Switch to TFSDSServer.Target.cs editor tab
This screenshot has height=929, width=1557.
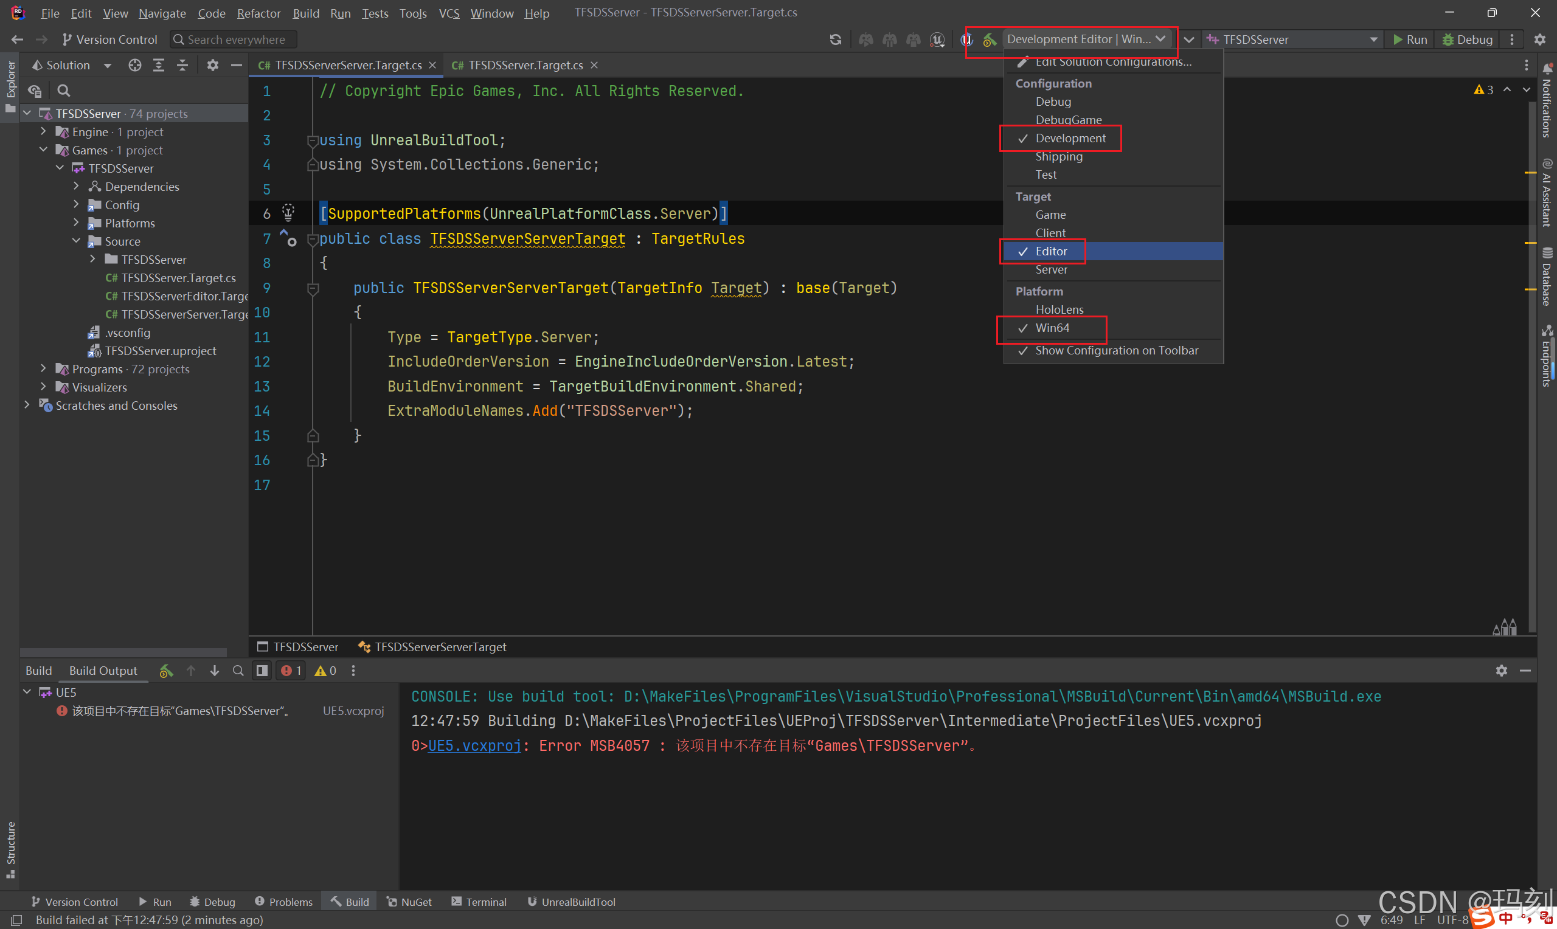click(x=525, y=65)
